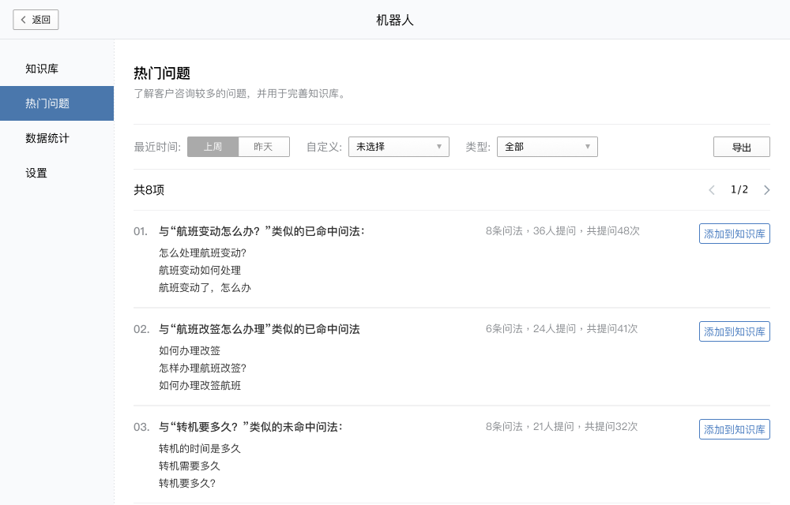The width and height of the screenshot is (790, 505).
Task: Click the phrase 怎样办理航班改签?
Action: [202, 368]
